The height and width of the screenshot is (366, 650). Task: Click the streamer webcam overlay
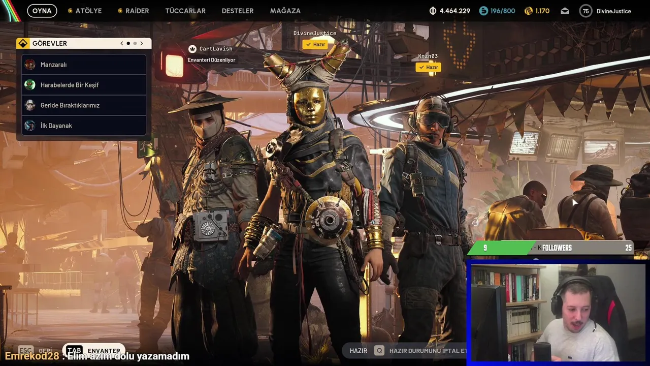tap(558, 313)
